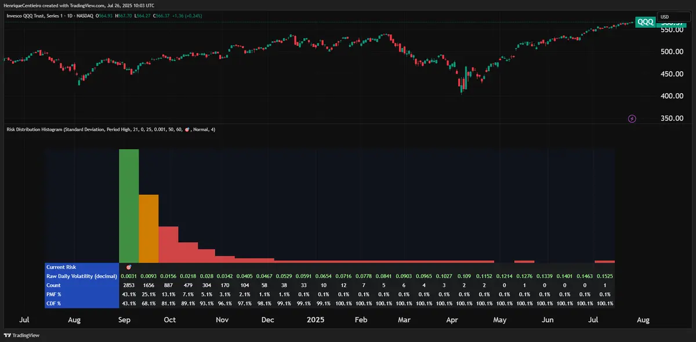
Task: Click the PMF cell 5.1%
Action: click(208, 295)
